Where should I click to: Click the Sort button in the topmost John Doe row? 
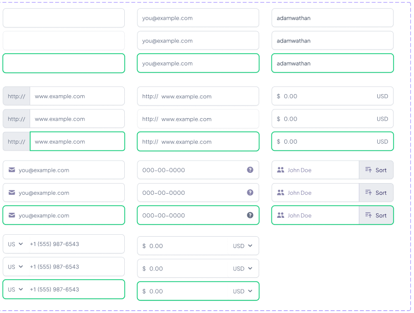click(x=376, y=170)
